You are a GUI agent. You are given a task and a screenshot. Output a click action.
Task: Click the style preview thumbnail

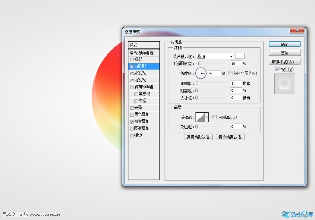(x=284, y=84)
